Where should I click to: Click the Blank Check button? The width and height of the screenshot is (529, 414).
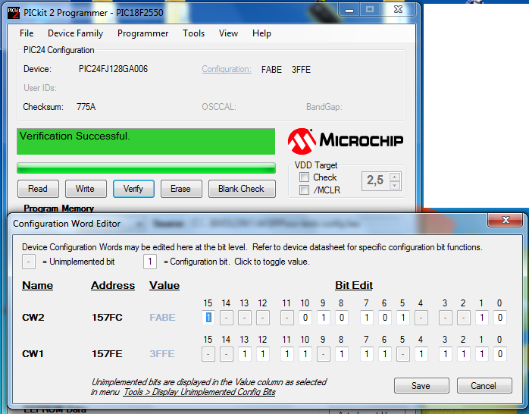point(242,189)
